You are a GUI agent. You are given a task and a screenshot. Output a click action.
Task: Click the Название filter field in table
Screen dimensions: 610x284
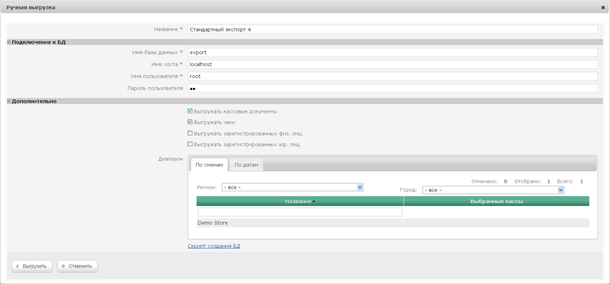click(300, 212)
